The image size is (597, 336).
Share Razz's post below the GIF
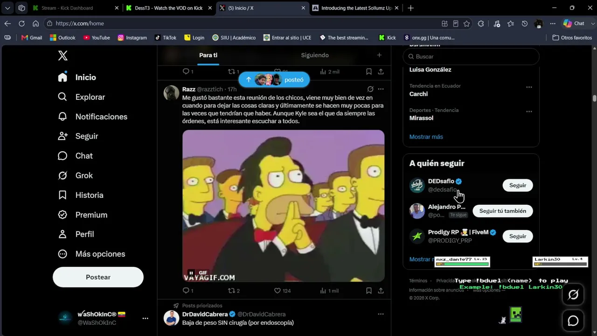point(381,291)
